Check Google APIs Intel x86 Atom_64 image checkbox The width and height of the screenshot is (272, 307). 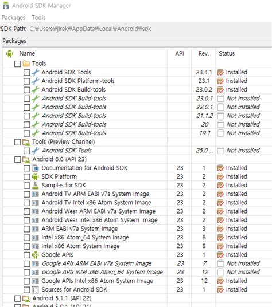click(26, 272)
